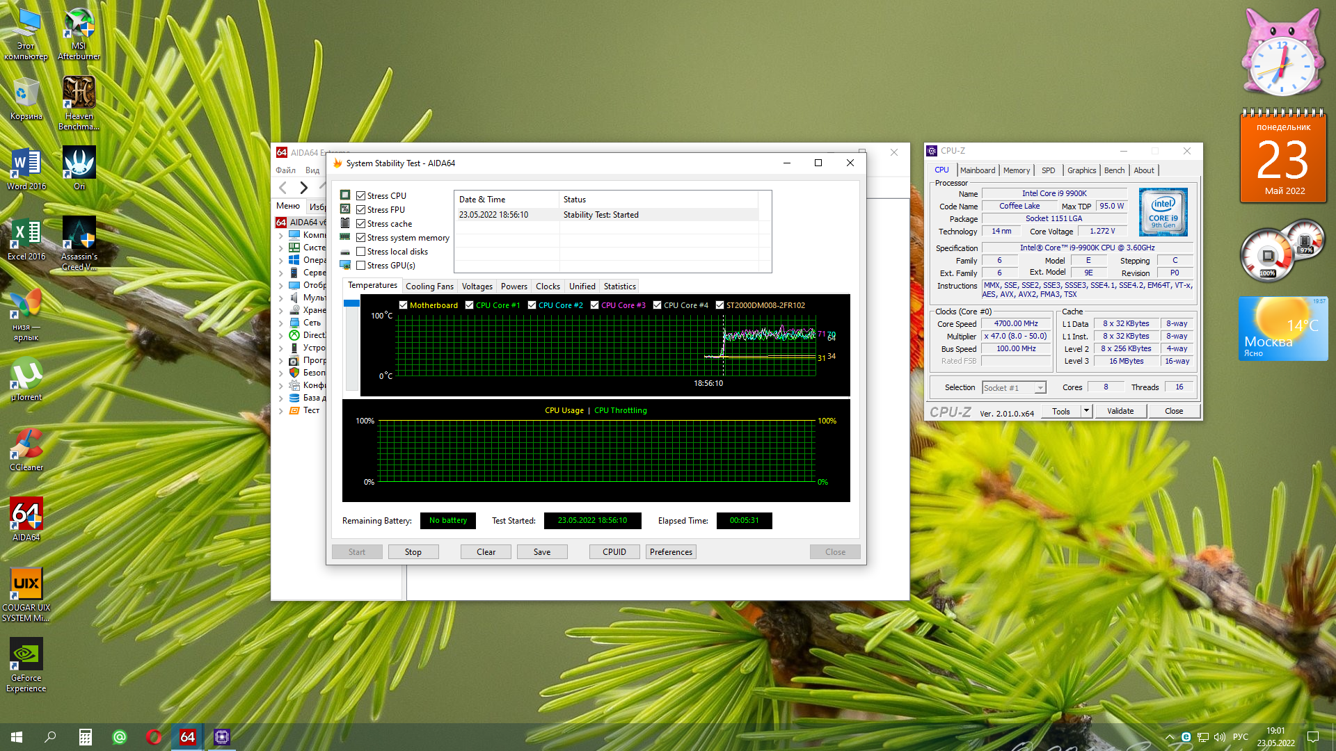This screenshot has width=1336, height=751.
Task: Open the CPU-Z Tools dropdown arrow
Action: [1085, 411]
